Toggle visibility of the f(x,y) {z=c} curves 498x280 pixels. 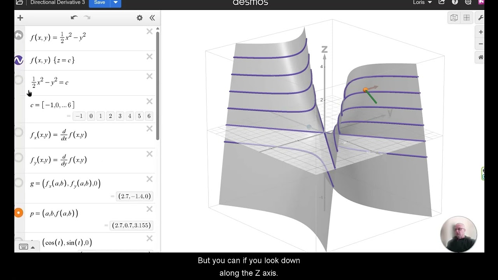[x=19, y=60]
